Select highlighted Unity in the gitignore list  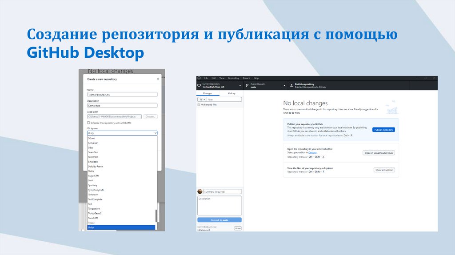click(x=121, y=227)
